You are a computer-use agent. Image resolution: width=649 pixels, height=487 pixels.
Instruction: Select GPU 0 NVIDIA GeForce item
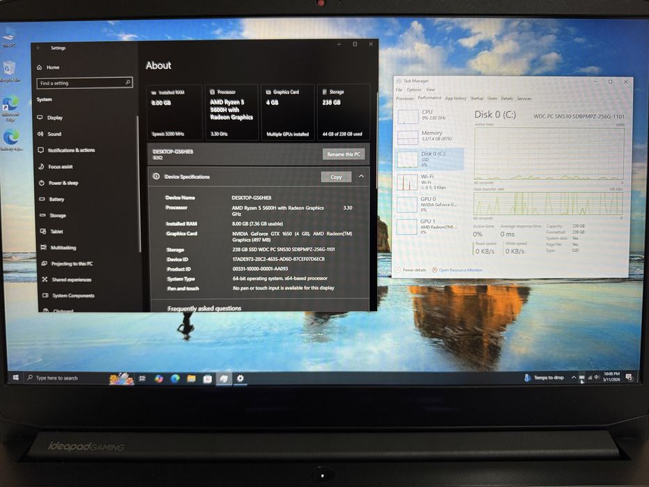point(430,204)
